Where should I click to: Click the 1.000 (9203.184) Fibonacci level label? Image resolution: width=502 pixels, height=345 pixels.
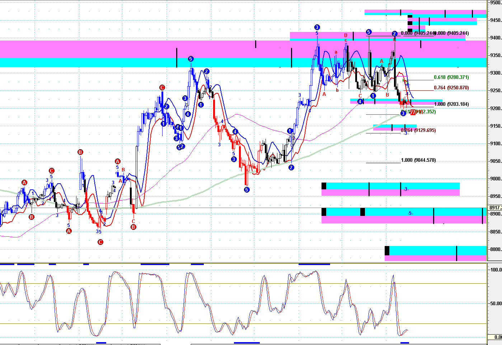click(x=451, y=104)
